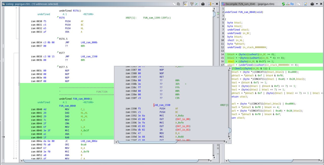Re-decompile with the green refresh icon

[283, 4]
